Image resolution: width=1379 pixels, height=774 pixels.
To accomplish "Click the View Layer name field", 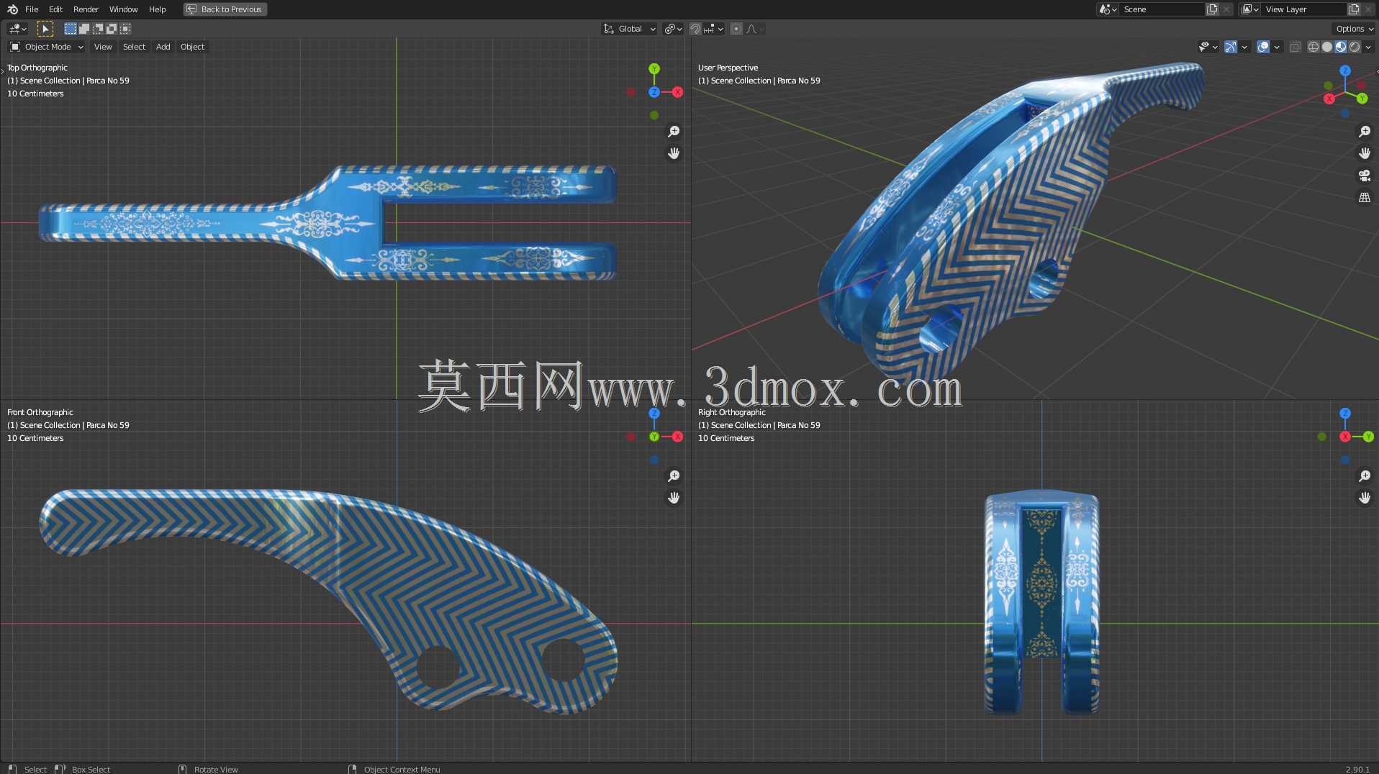I will coord(1303,9).
